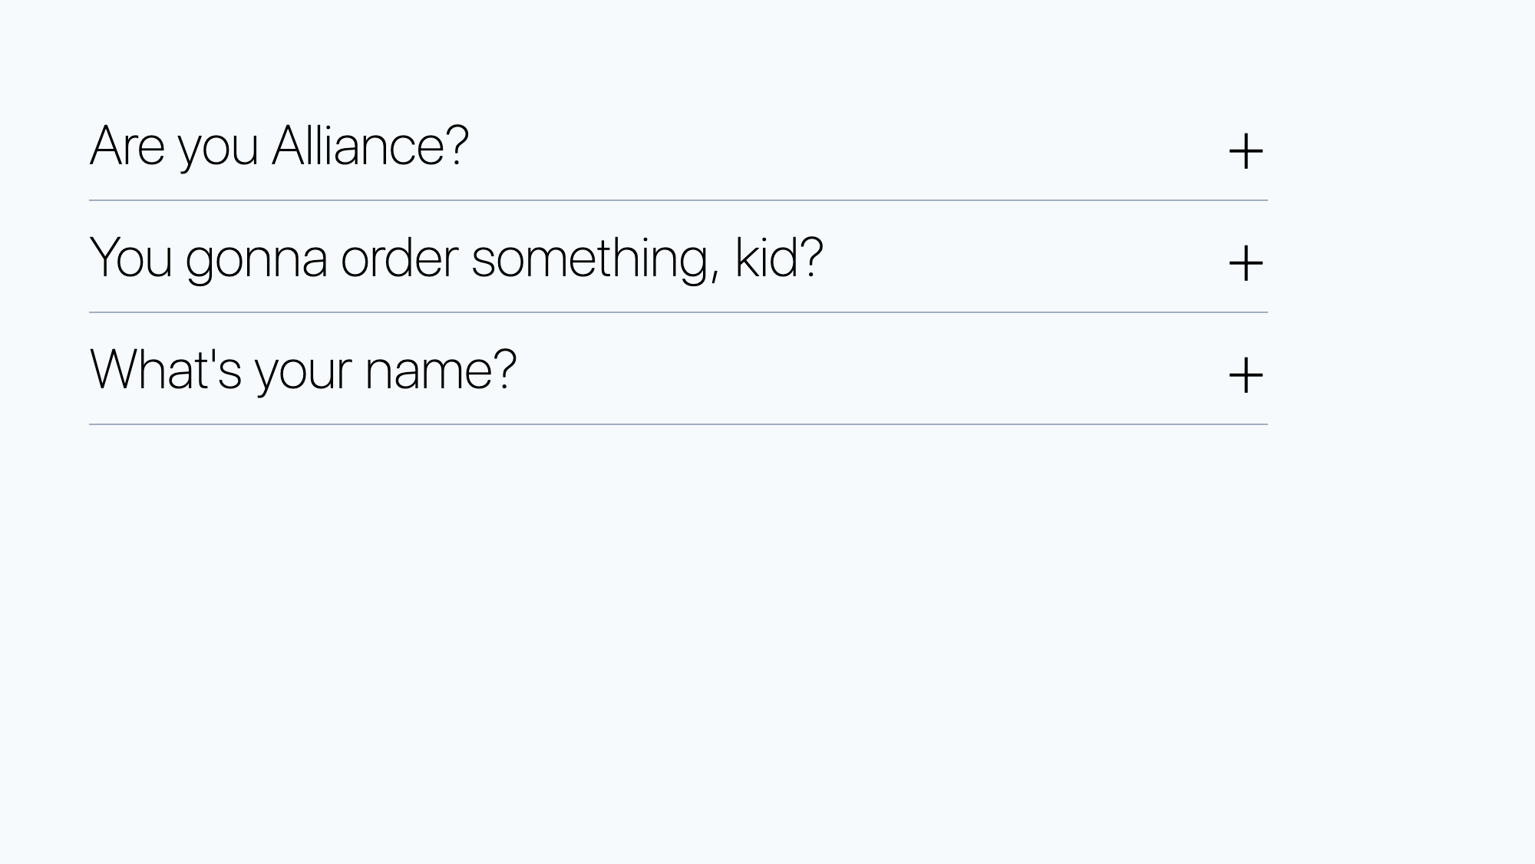Show the answer to "Are you Alliance?"

pyautogui.click(x=1245, y=151)
